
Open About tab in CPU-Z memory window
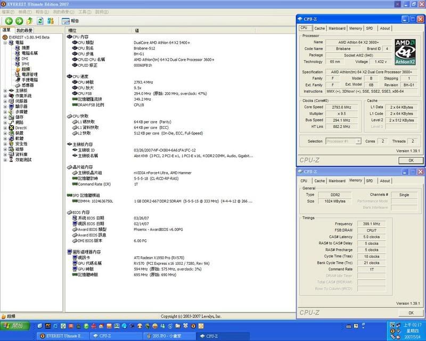[384, 181]
